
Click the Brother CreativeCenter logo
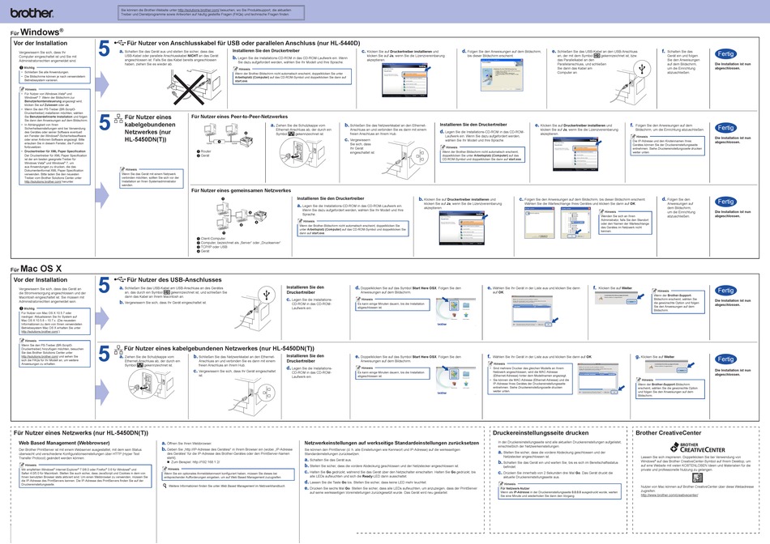[x=697, y=447]
